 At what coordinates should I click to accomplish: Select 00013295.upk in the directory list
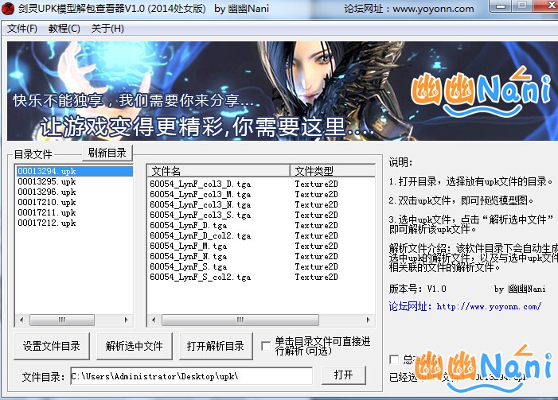coord(75,181)
